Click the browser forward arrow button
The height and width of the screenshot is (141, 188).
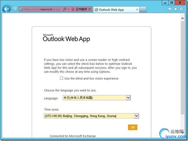tap(15, 9)
